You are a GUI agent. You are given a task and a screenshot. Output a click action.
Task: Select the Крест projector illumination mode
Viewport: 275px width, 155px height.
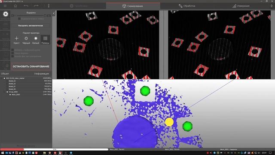coord(16,40)
